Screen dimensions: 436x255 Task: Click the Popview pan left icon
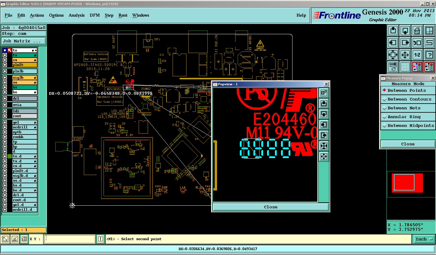click(x=324, y=125)
